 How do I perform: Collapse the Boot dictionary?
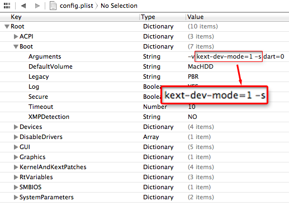(x=16, y=47)
